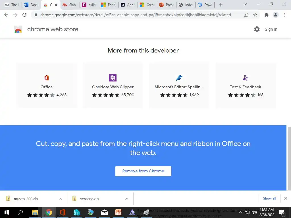Viewport: 291px width, 218px height.
Task: Switch to the PowerPoint Presentation tab
Action: [167, 5]
